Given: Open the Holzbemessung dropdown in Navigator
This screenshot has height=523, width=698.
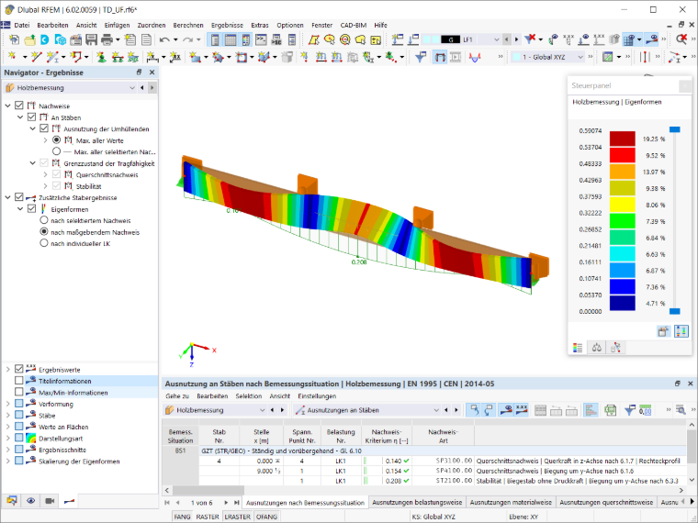Looking at the screenshot, I should click(70, 87).
